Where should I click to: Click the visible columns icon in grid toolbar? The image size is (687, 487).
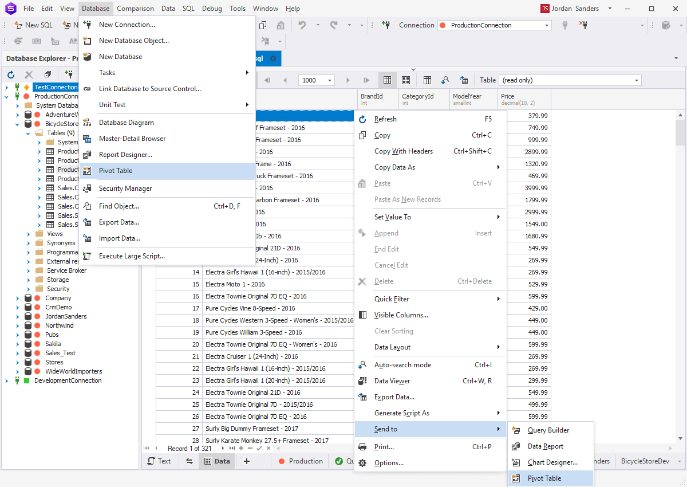coord(427,80)
